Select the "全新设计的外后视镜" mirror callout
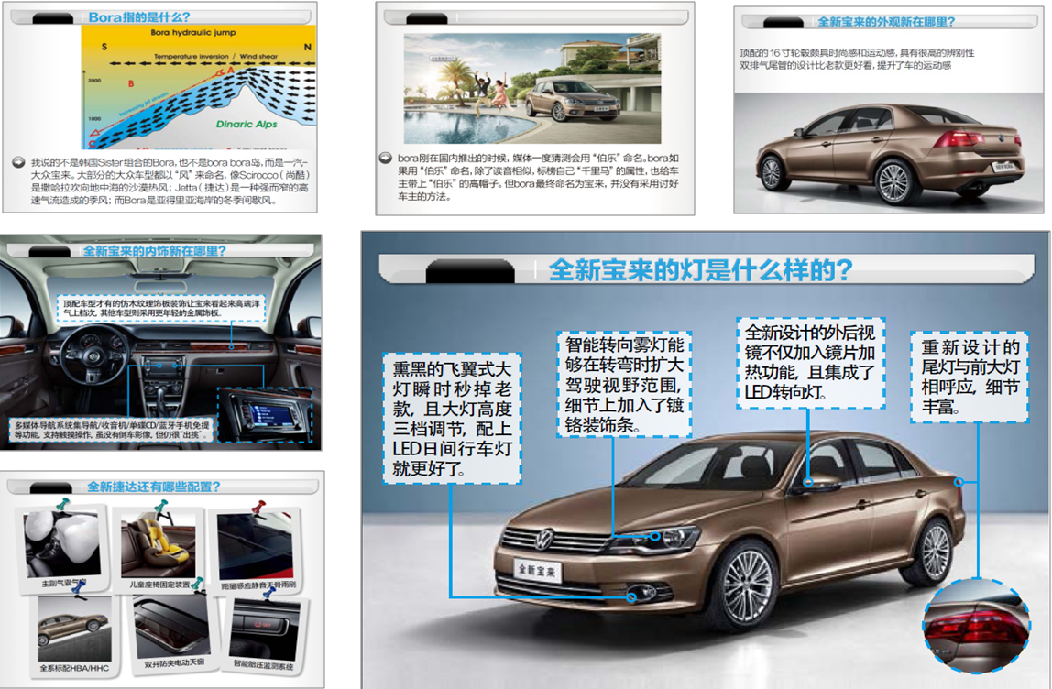Viewport: 1052px width, 689px height. [810, 363]
